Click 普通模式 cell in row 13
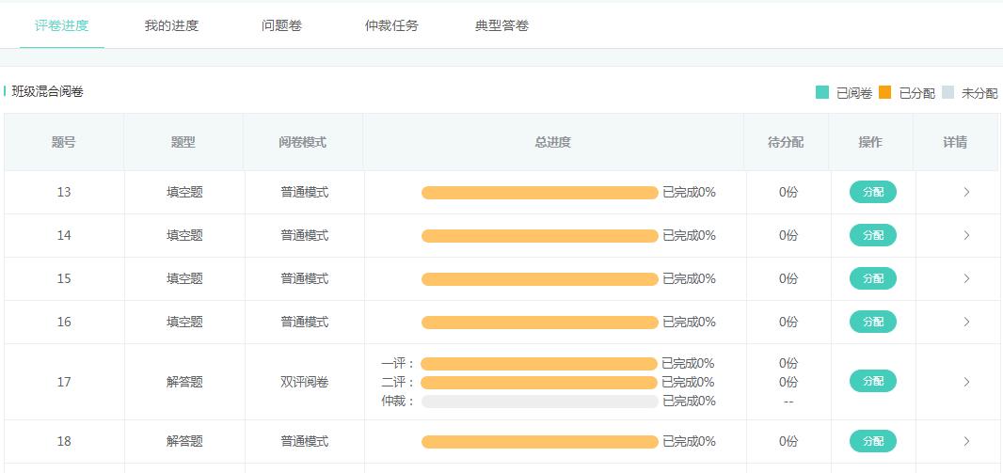This screenshot has width=1003, height=473. coord(305,192)
